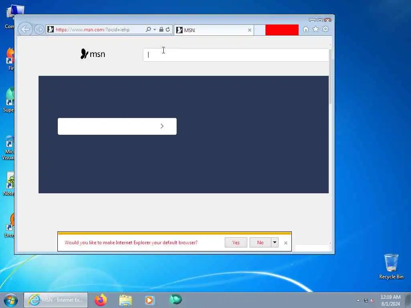Choose Yes for default browser prompt
Viewport: 411px width, 308px height.
point(236,243)
